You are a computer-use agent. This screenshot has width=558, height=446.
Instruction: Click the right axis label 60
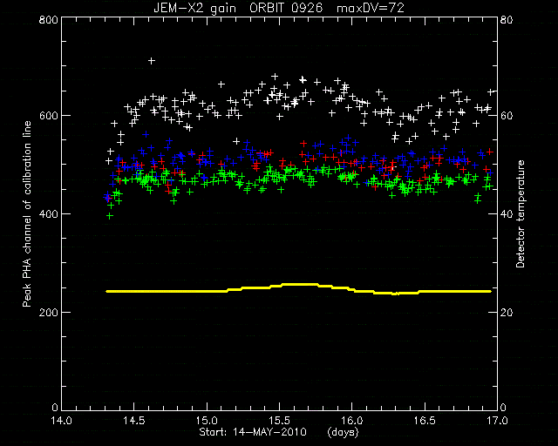[507, 116]
